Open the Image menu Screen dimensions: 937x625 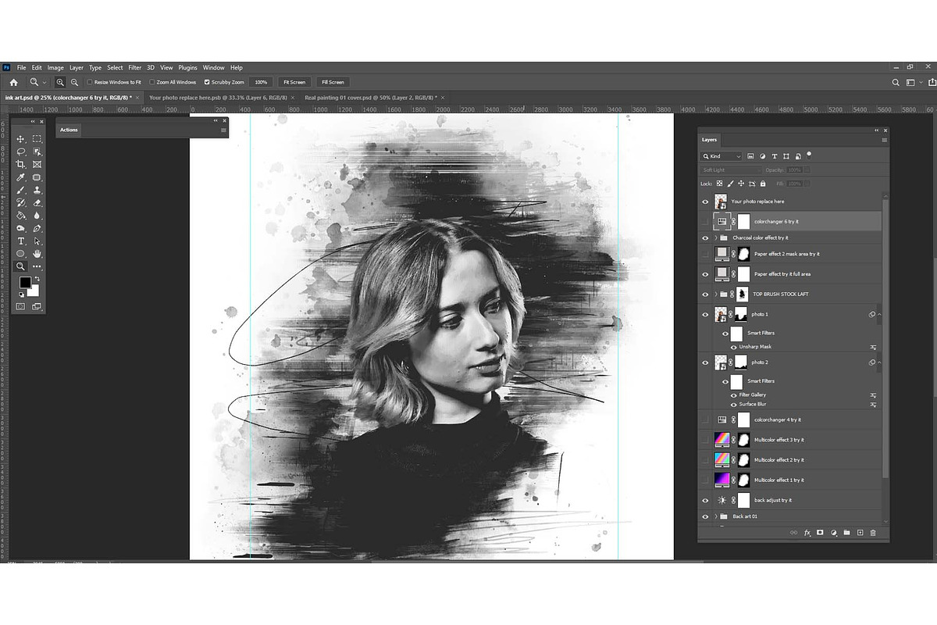pyautogui.click(x=55, y=68)
